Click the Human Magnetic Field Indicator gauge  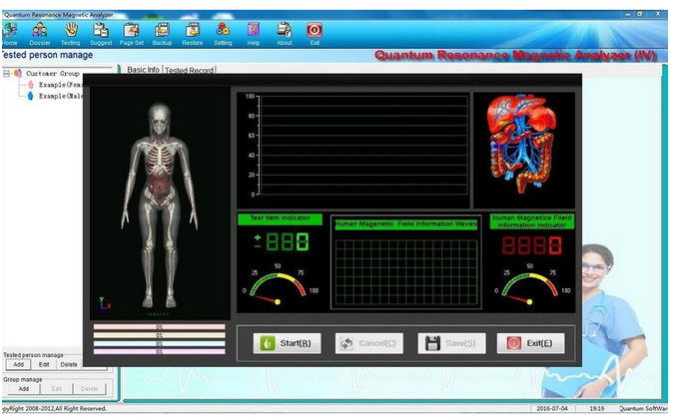coord(530,285)
